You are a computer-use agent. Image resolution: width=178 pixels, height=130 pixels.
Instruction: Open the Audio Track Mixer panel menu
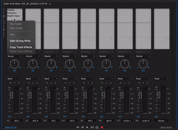click(x=50, y=4)
